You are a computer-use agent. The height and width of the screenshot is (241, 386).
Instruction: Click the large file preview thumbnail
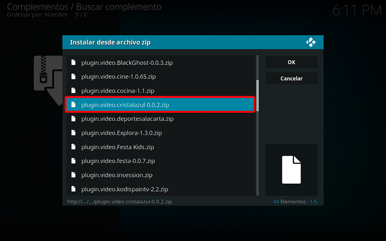pyautogui.click(x=291, y=170)
